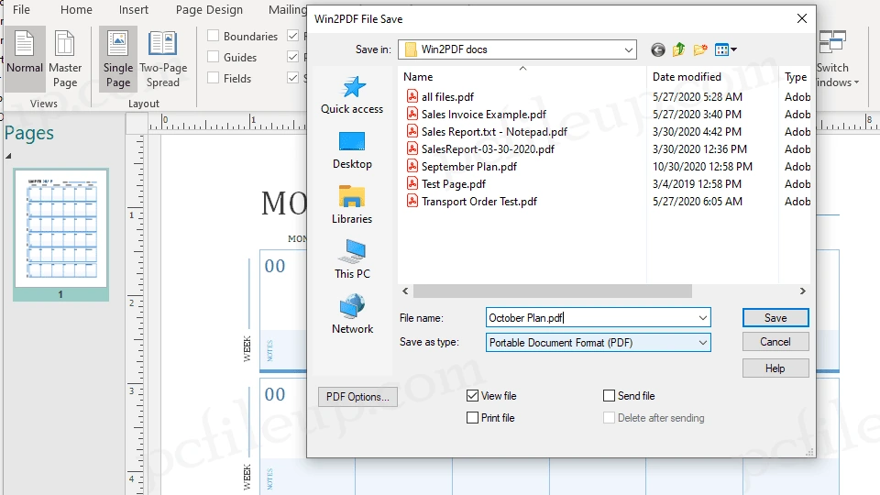This screenshot has width=880, height=495.
Task: Open PDF Options dialog
Action: pyautogui.click(x=357, y=397)
